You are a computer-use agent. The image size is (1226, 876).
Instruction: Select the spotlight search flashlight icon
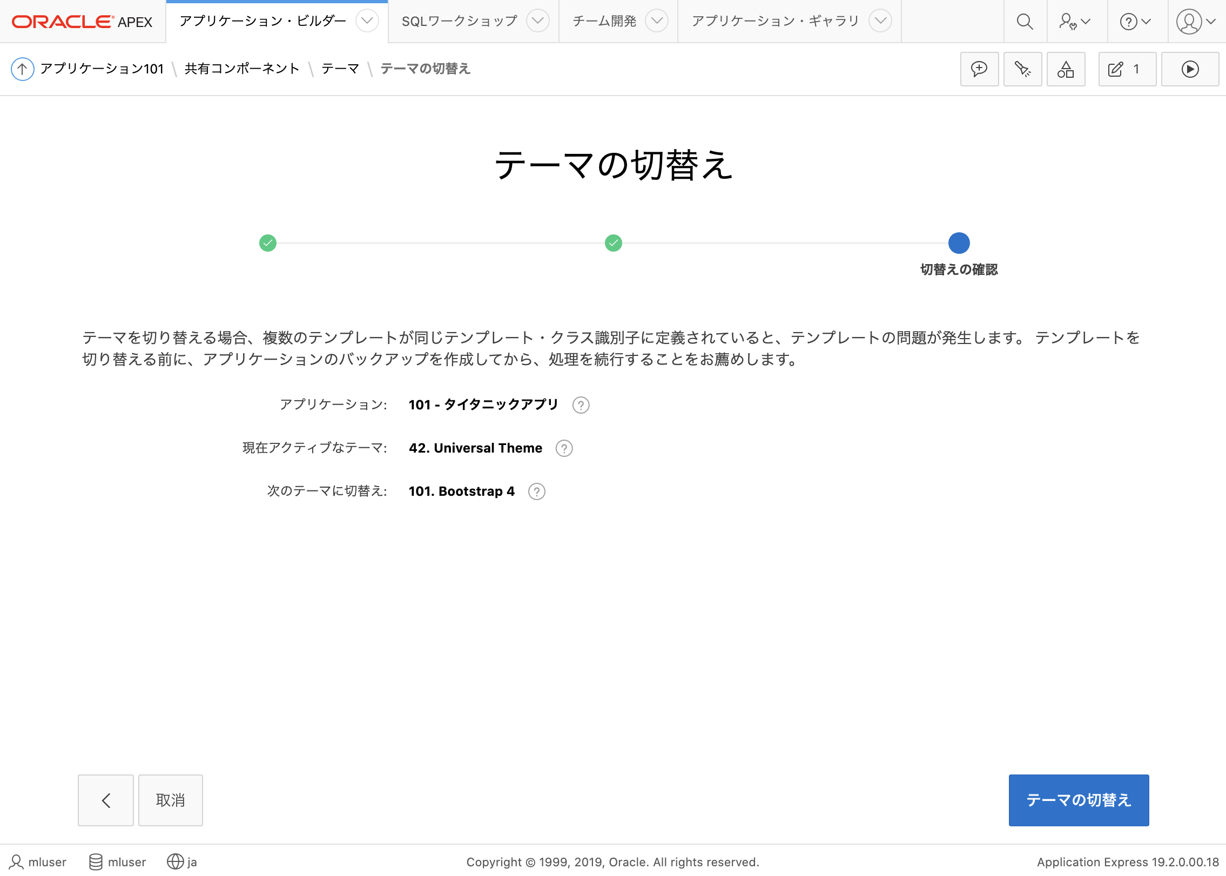click(x=1022, y=69)
